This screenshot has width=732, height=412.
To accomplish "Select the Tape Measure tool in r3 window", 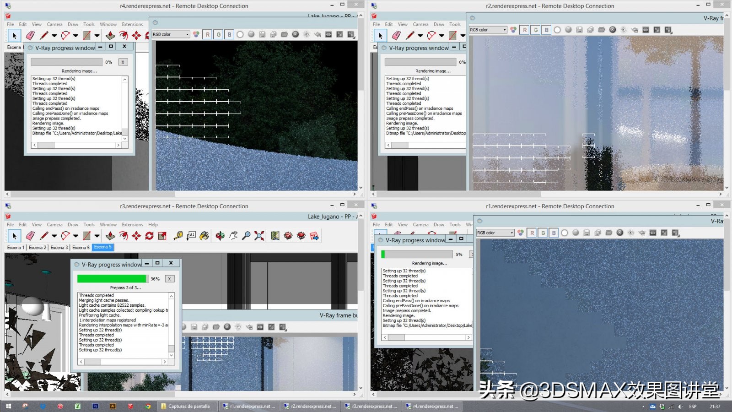I will click(178, 236).
